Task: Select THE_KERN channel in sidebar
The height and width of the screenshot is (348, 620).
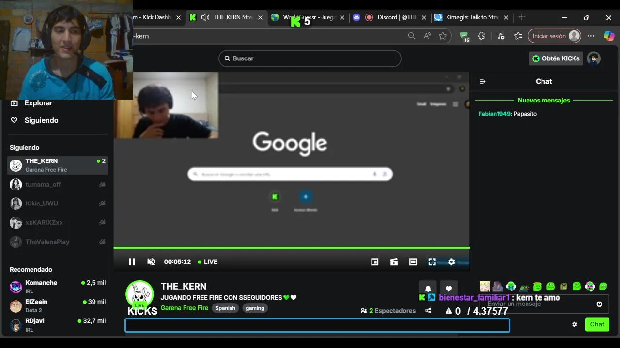Action: [58, 165]
